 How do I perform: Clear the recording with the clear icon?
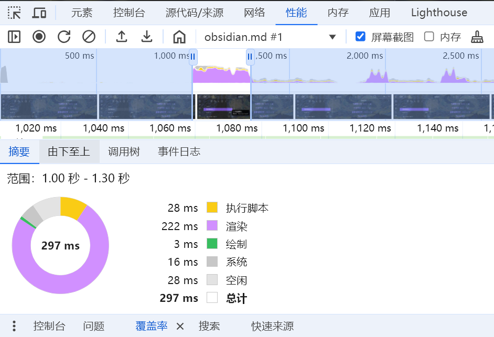tap(89, 37)
